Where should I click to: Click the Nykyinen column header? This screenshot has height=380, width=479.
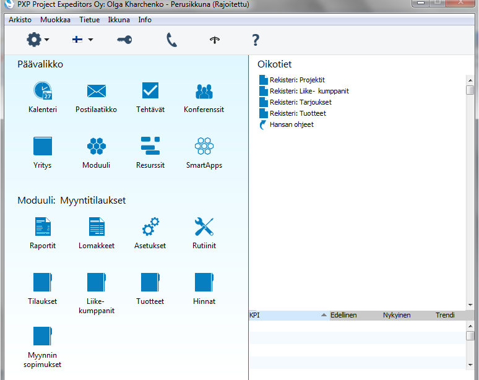(x=397, y=315)
